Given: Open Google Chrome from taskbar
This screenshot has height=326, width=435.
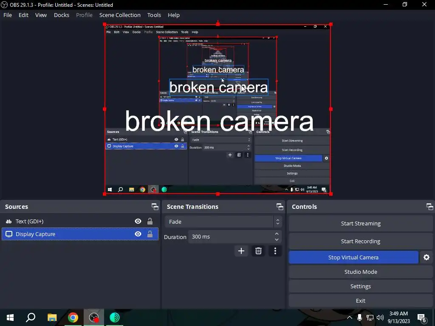Looking at the screenshot, I should click(x=73, y=318).
